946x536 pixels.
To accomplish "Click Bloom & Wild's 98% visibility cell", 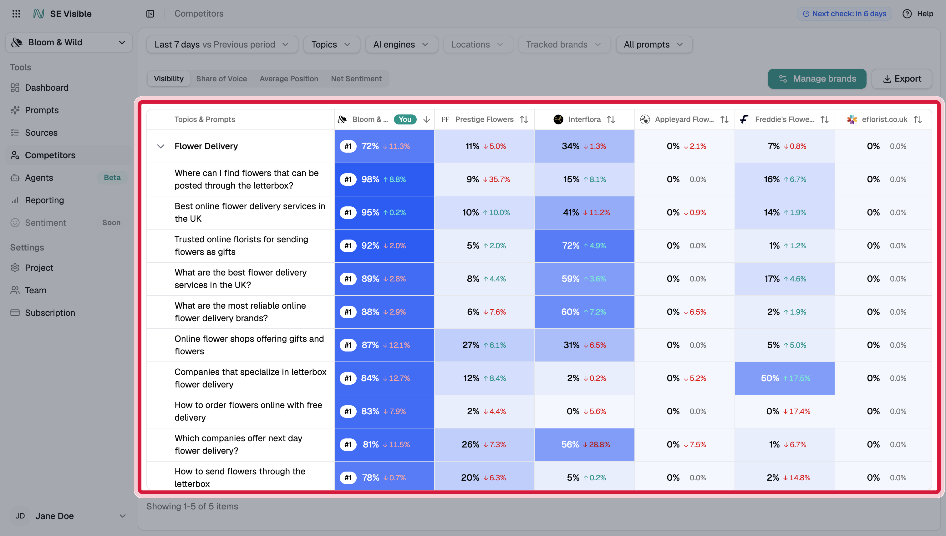I will click(384, 179).
